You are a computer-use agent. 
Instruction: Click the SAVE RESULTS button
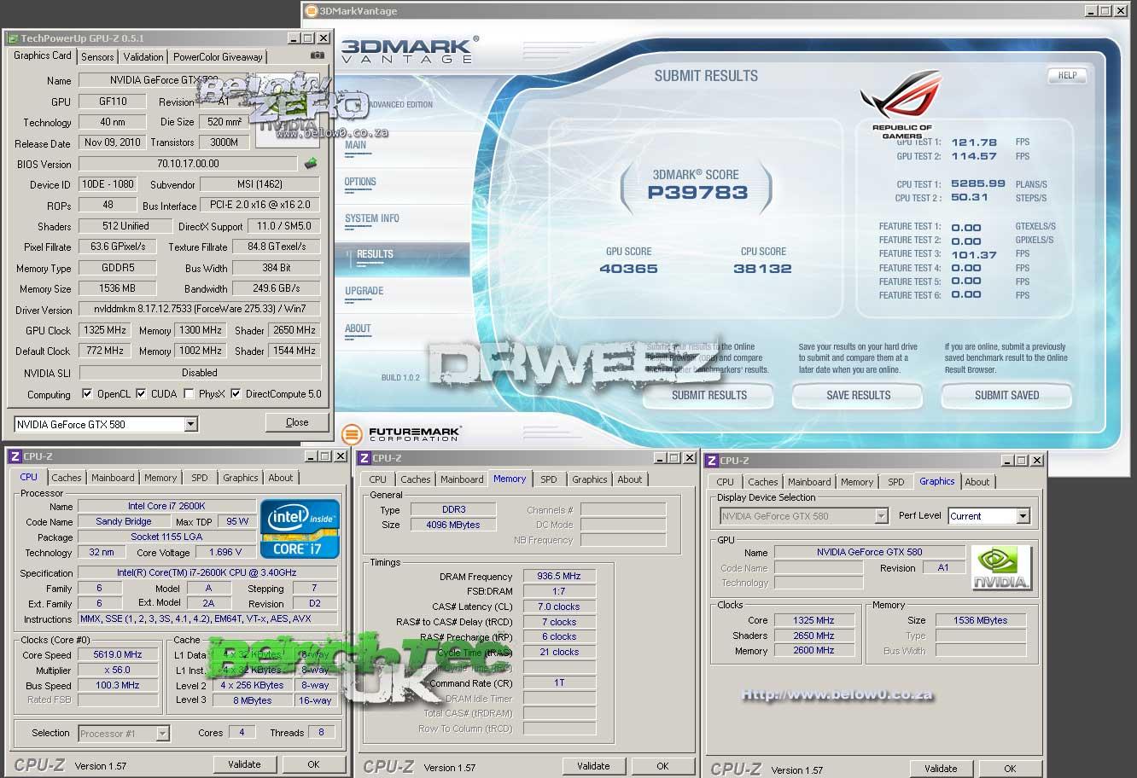point(858,395)
